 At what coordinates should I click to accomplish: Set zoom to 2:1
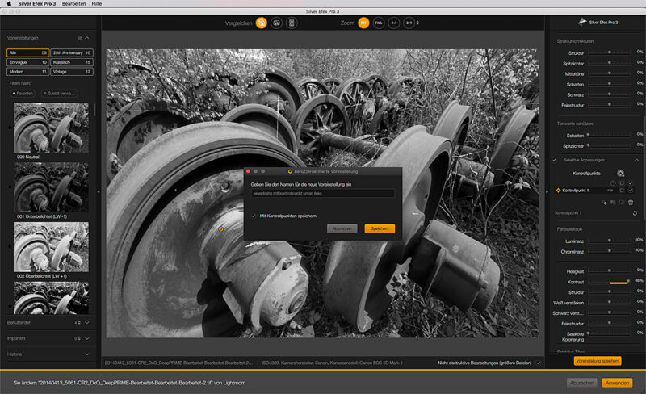pos(409,23)
